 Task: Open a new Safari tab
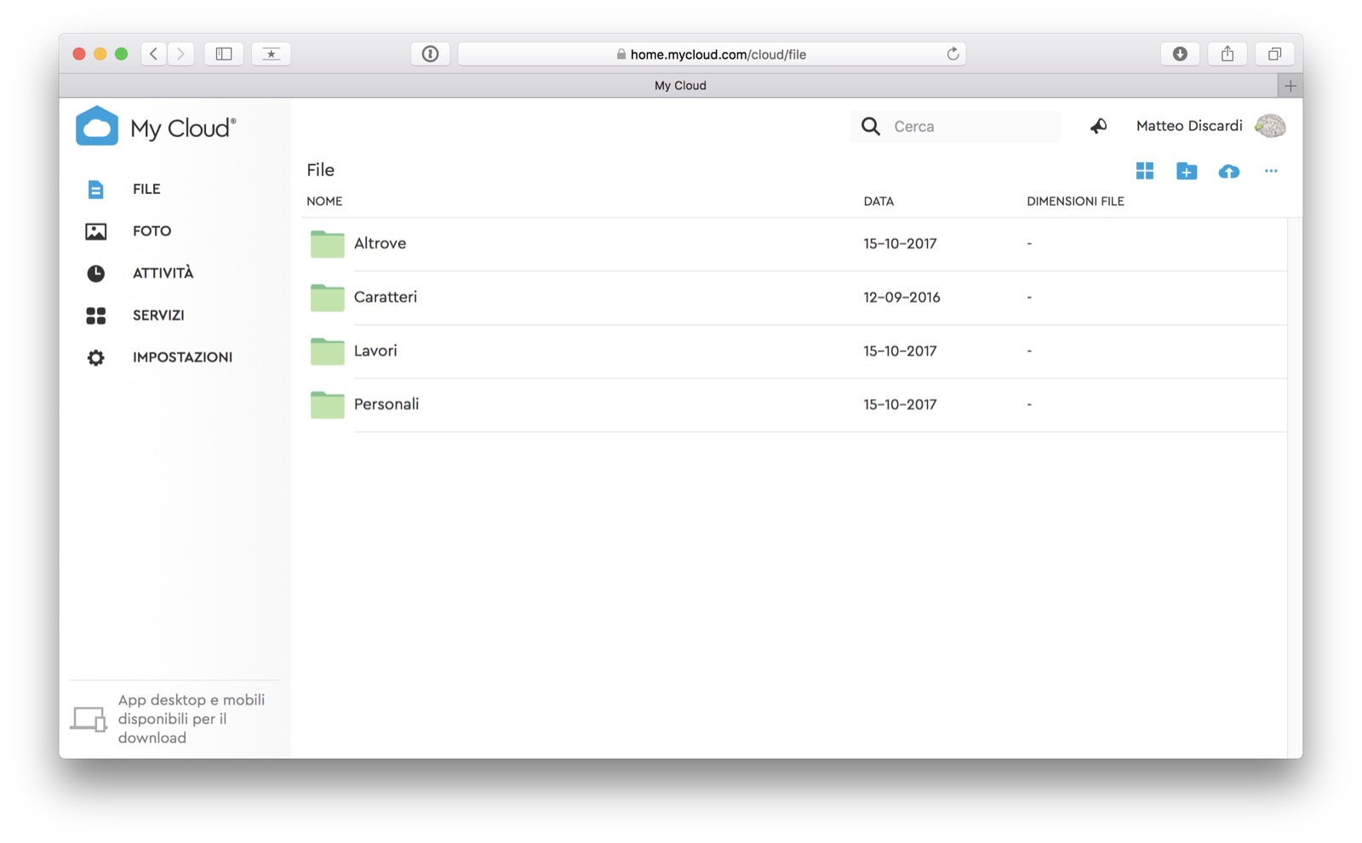click(x=1290, y=86)
